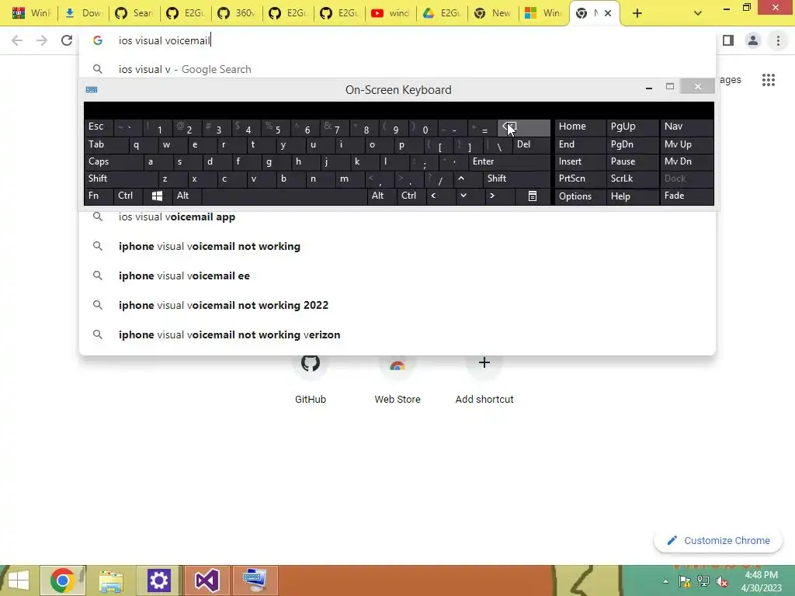Switch to the YouTube tab
This screenshot has width=795, height=596.
point(391,13)
